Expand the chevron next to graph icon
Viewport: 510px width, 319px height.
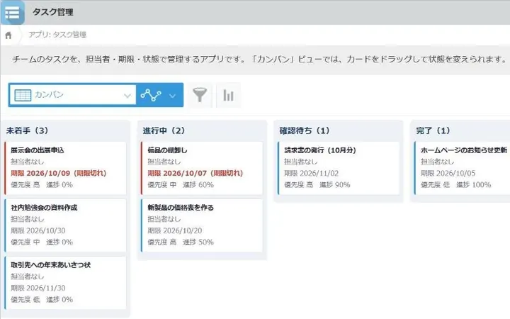click(x=173, y=96)
